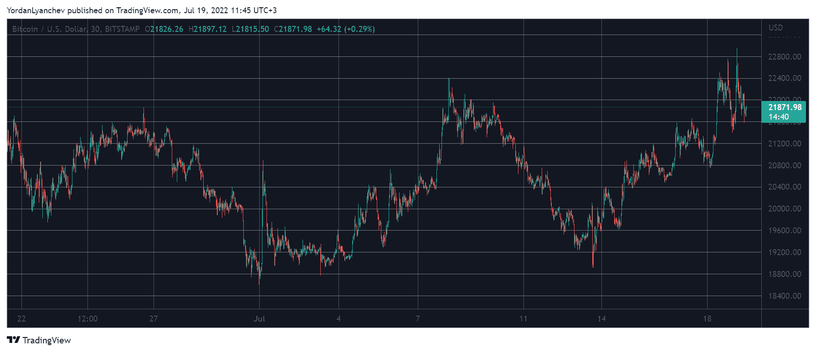Click the 21200.00 price axis label

[785, 144]
